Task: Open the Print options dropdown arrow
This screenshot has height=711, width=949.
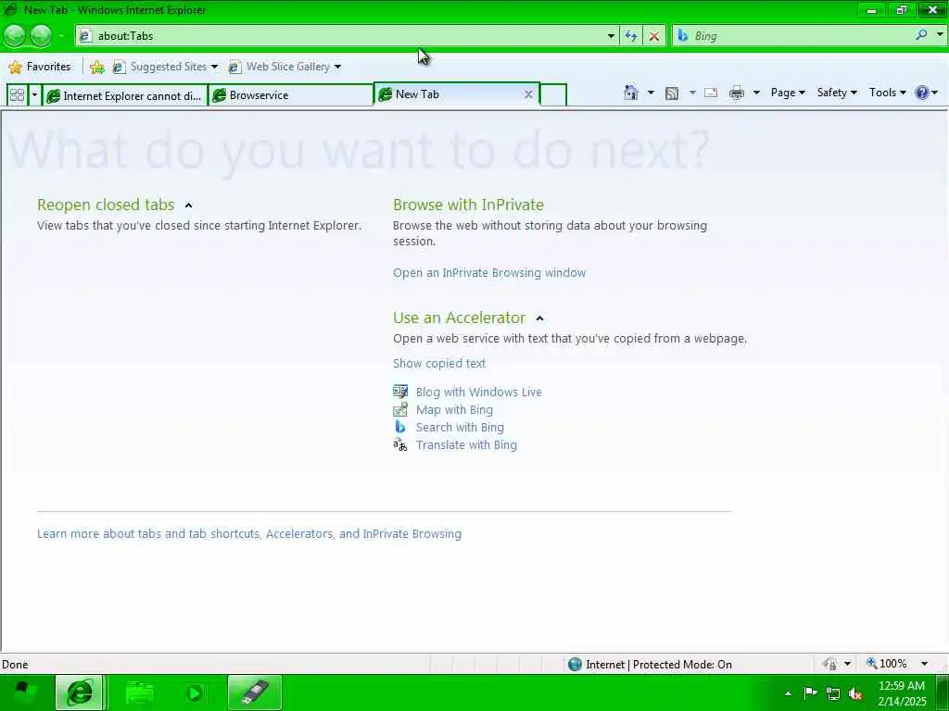Action: tap(756, 93)
